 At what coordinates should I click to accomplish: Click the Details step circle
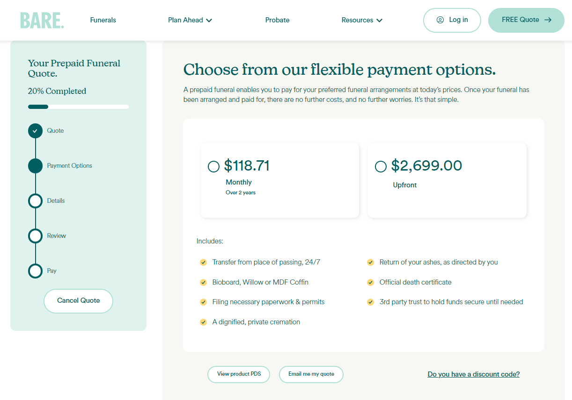35,201
